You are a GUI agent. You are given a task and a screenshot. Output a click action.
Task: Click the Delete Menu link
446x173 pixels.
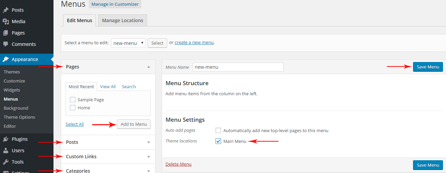pyautogui.click(x=178, y=164)
